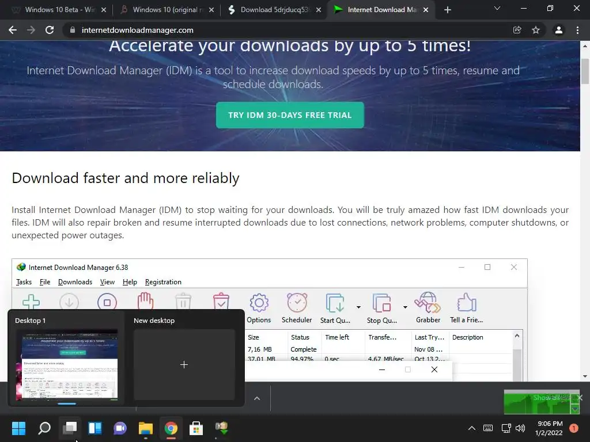Click the Task View taskbar icon
This screenshot has width=590, height=442.
tap(70, 428)
